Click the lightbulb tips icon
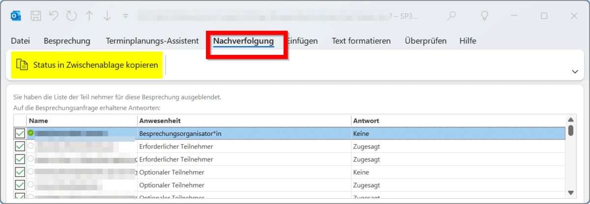This screenshot has width=590, height=204. pyautogui.click(x=484, y=16)
